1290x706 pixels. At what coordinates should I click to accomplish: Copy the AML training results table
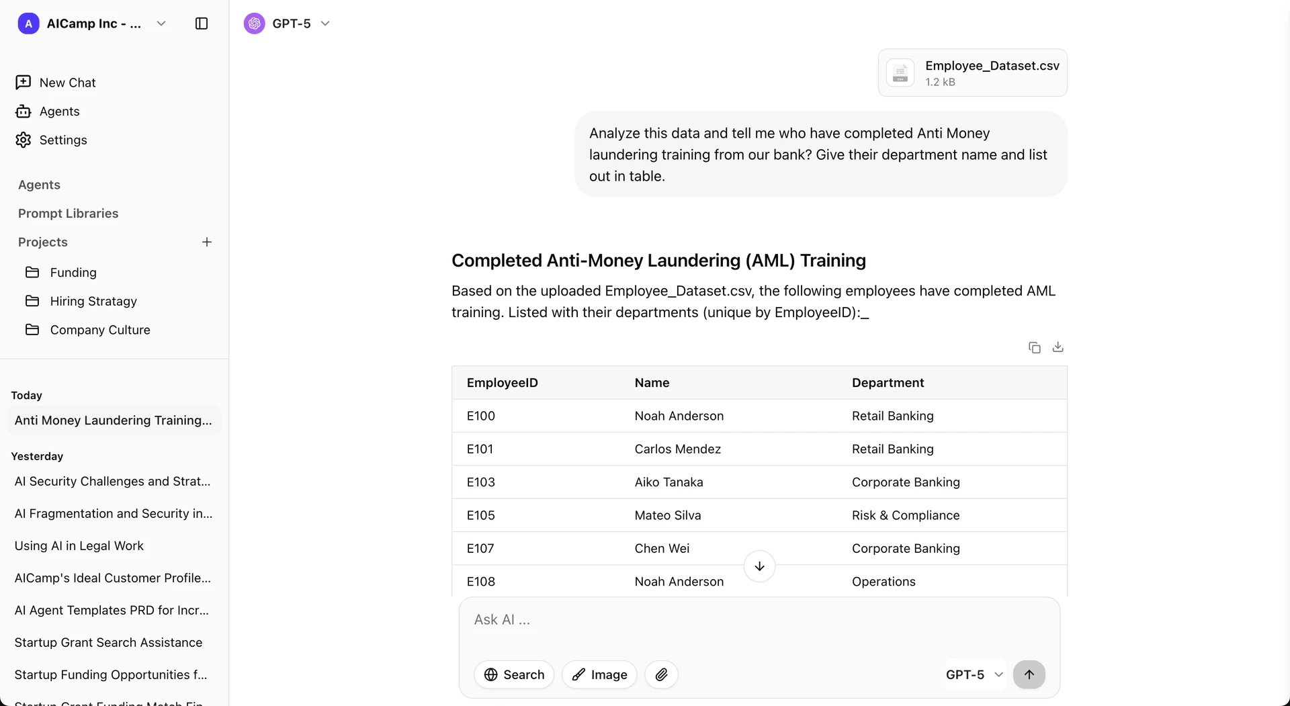tap(1034, 347)
